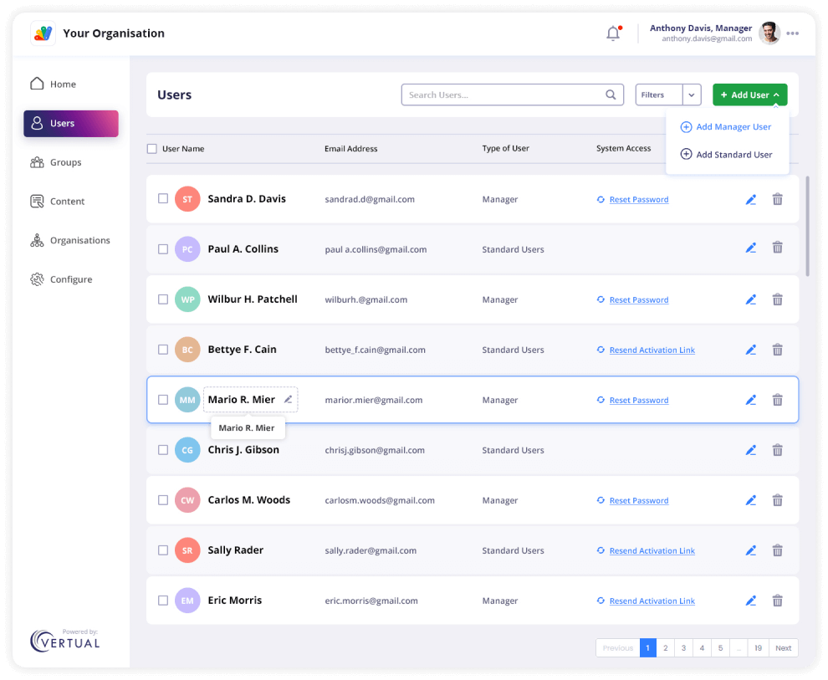
Task: Click the user list vertical scrollbar
Action: [807, 226]
